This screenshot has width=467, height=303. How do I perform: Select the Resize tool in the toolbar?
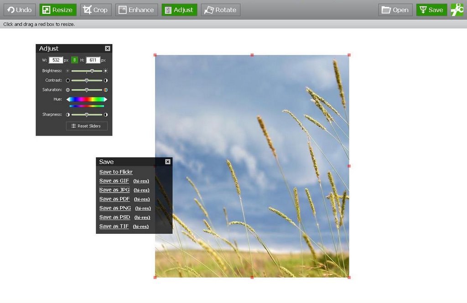[58, 10]
